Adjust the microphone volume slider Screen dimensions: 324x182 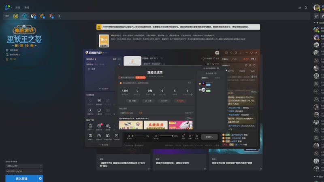tap(139, 136)
